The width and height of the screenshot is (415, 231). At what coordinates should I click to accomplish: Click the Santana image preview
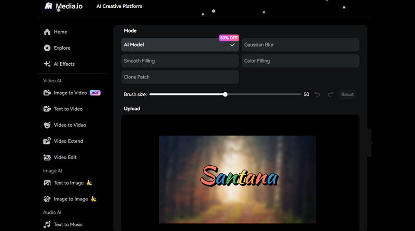click(237, 179)
